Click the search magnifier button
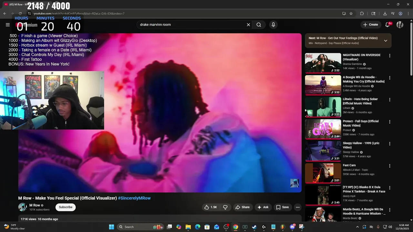 [x=259, y=25]
